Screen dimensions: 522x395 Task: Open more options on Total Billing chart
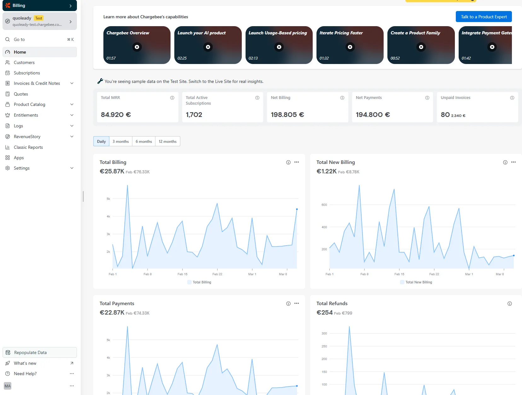(x=297, y=162)
